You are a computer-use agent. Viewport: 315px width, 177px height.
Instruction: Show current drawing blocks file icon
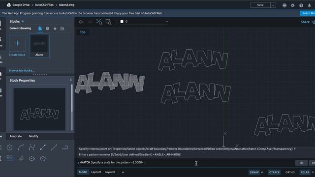(40, 29)
